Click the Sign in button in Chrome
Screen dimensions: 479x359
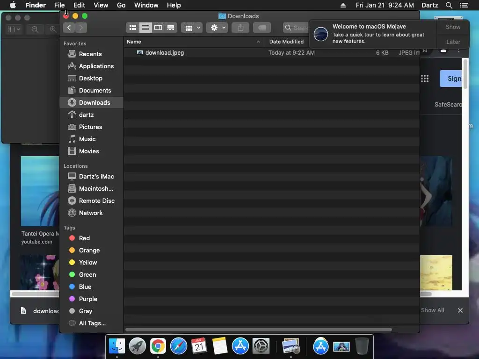(451, 79)
